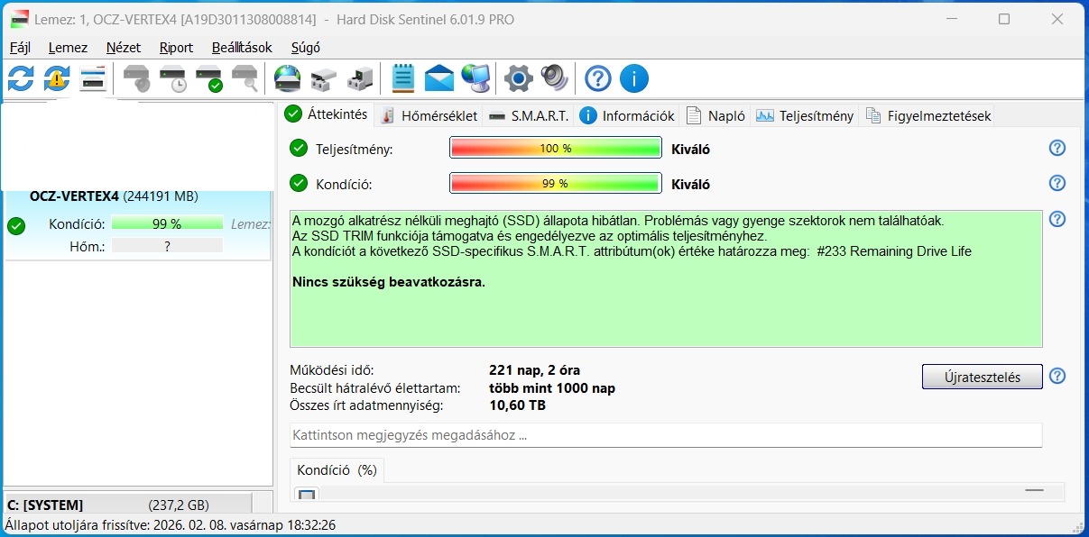The image size is (1089, 537).
Task: Click the left panel Kondíció 99 % bar
Action: 167,224
